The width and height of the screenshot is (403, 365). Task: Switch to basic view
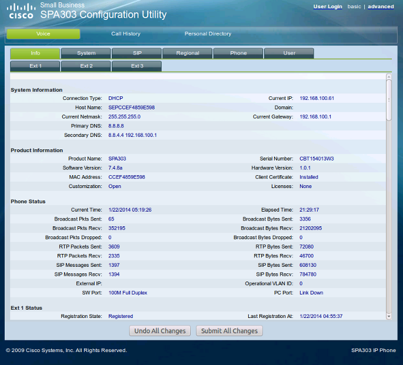tap(354, 6)
